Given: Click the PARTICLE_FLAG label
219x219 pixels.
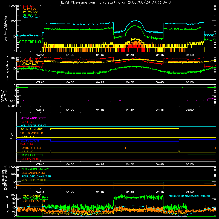Looking at the screenshot, I should [31, 148].
